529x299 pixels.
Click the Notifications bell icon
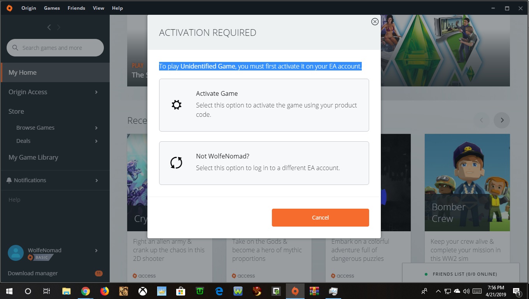click(9, 180)
